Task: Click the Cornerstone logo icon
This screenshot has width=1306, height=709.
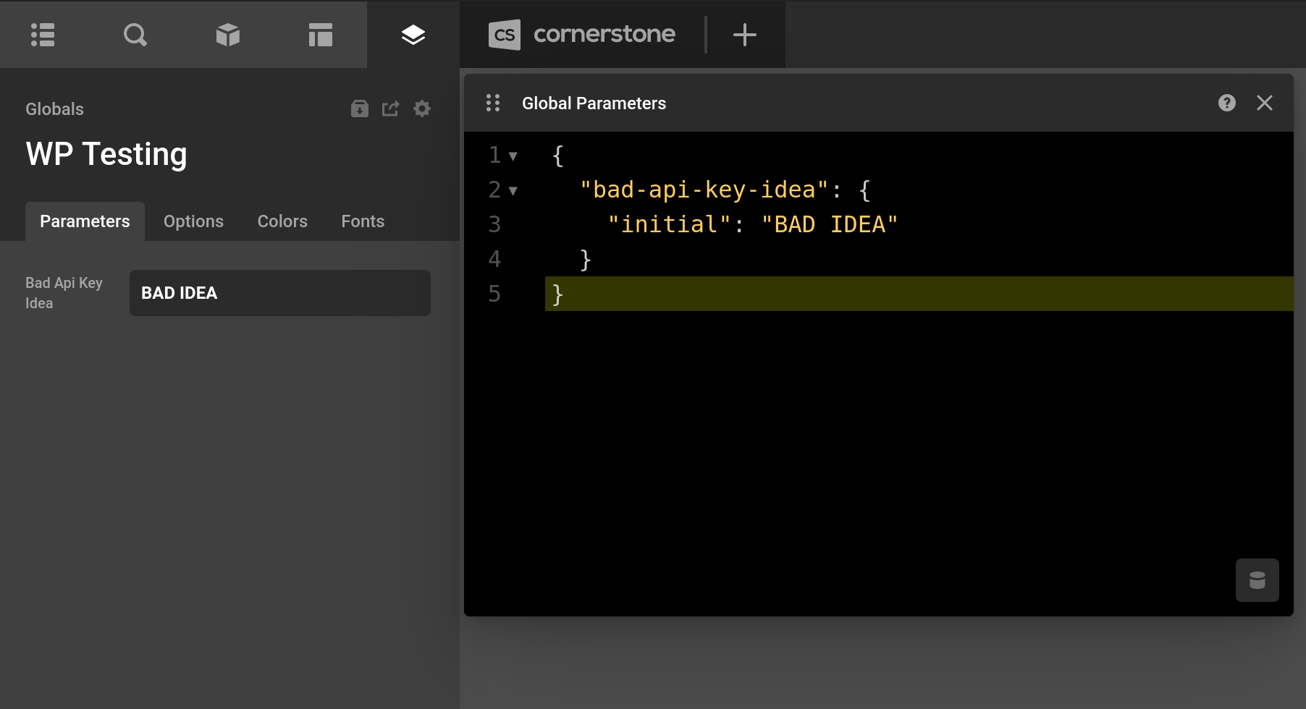Action: click(505, 34)
